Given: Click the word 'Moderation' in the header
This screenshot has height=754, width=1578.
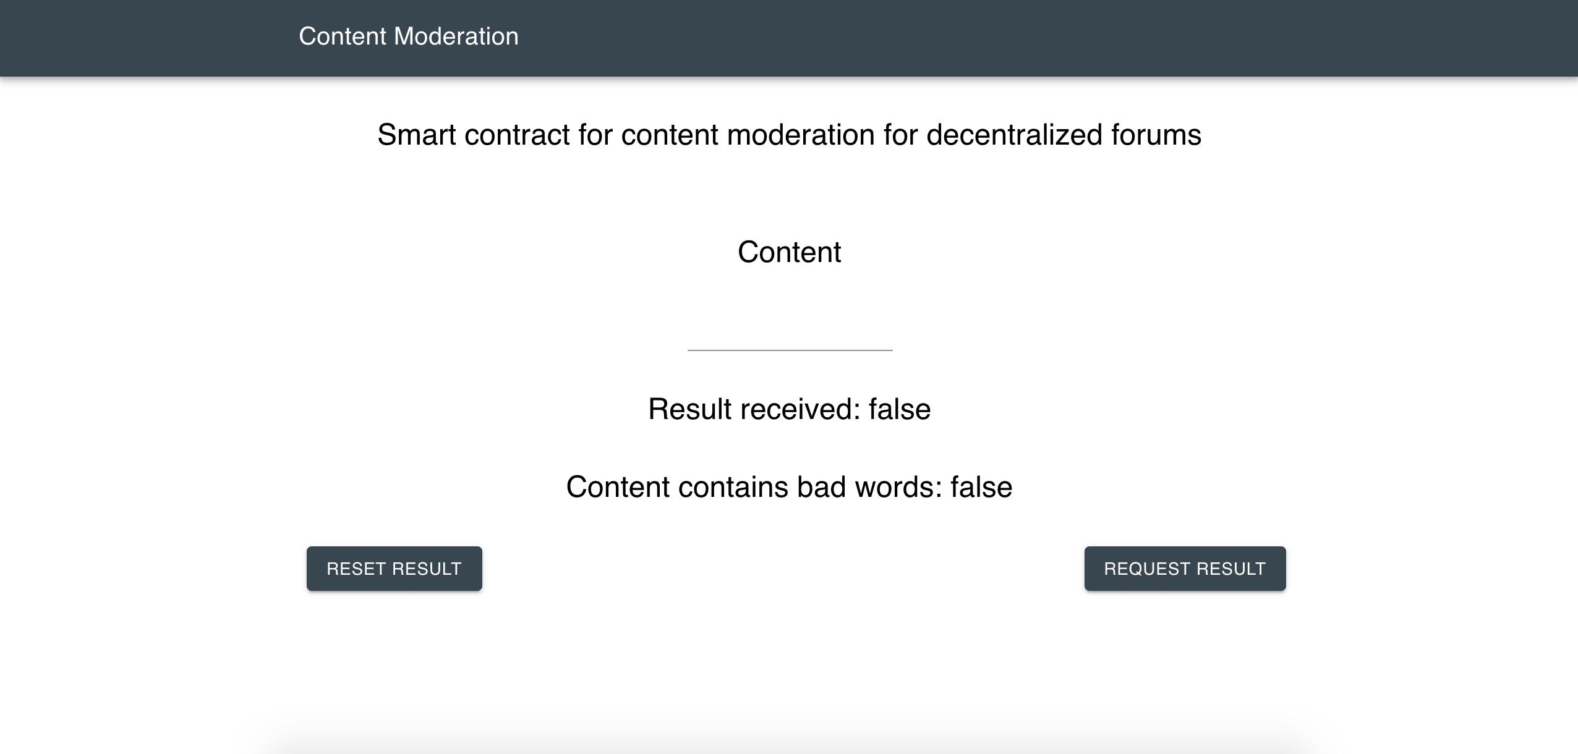Looking at the screenshot, I should tap(456, 36).
